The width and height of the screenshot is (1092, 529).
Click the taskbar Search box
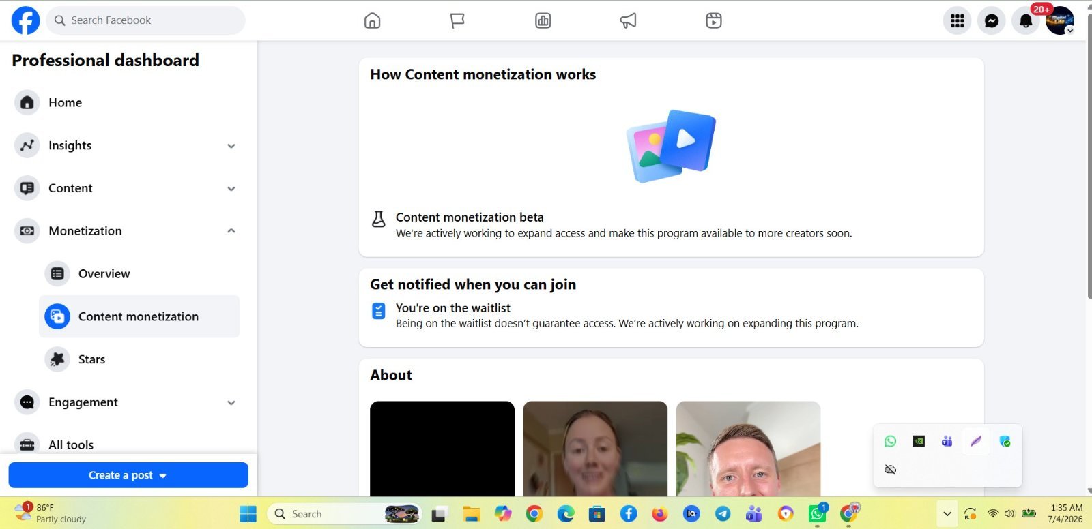tap(345, 514)
